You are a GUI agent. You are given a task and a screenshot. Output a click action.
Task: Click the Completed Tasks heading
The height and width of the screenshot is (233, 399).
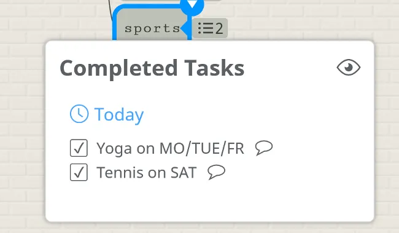click(x=152, y=68)
